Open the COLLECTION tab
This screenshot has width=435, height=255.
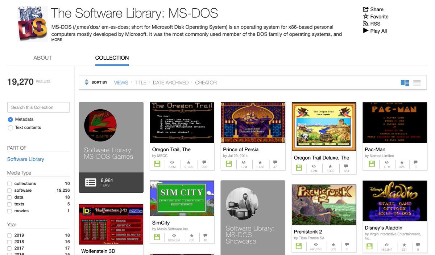pos(112,58)
